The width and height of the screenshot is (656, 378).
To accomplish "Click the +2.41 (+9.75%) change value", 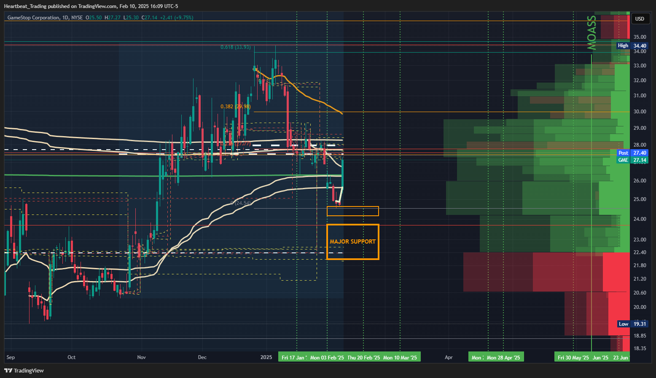I will point(176,18).
